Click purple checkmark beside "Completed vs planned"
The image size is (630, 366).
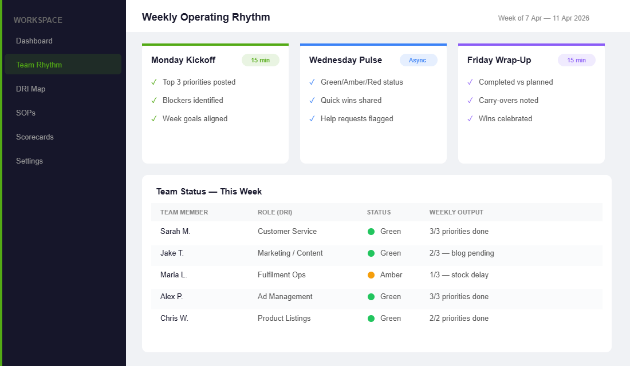[470, 82]
